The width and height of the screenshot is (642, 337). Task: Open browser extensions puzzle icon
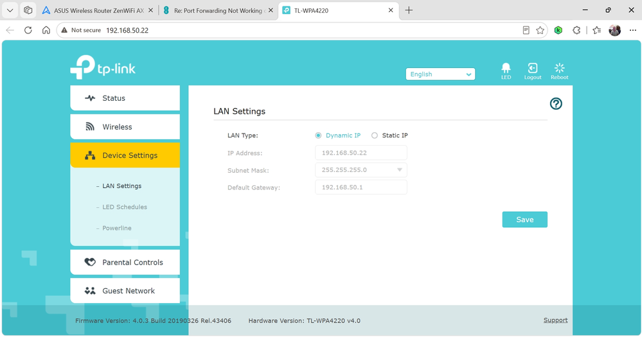(x=576, y=30)
